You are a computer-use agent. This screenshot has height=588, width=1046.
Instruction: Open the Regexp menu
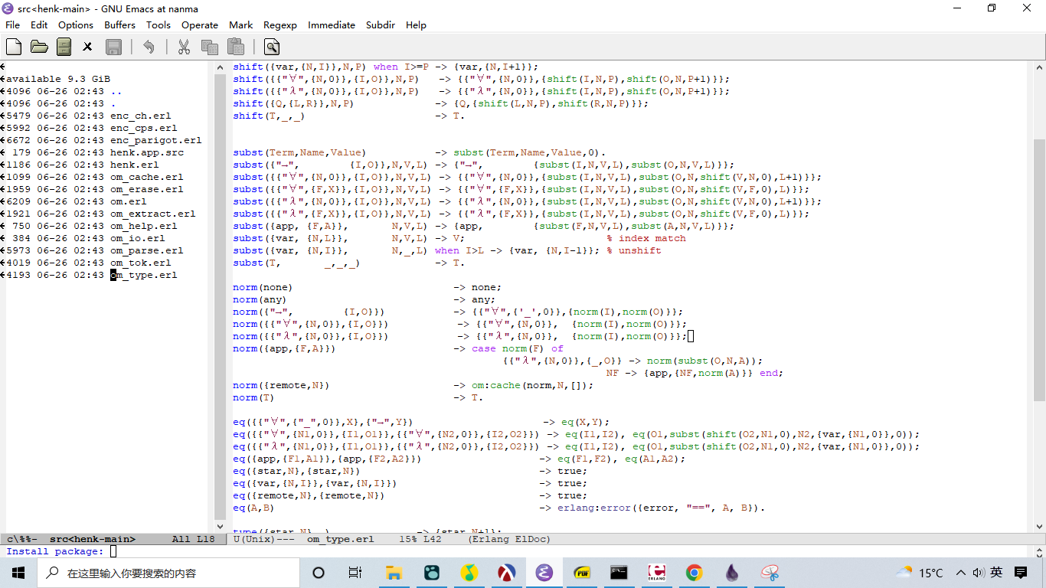pos(279,25)
